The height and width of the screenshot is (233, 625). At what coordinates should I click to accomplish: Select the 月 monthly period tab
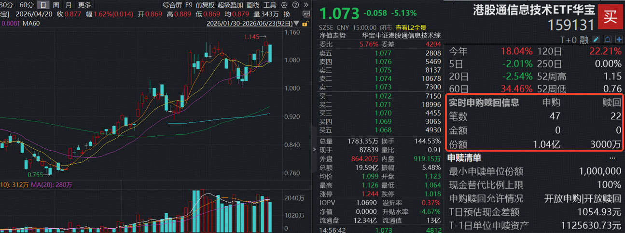pyautogui.click(x=69, y=5)
